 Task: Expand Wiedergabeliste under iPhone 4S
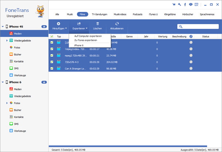click(7, 40)
